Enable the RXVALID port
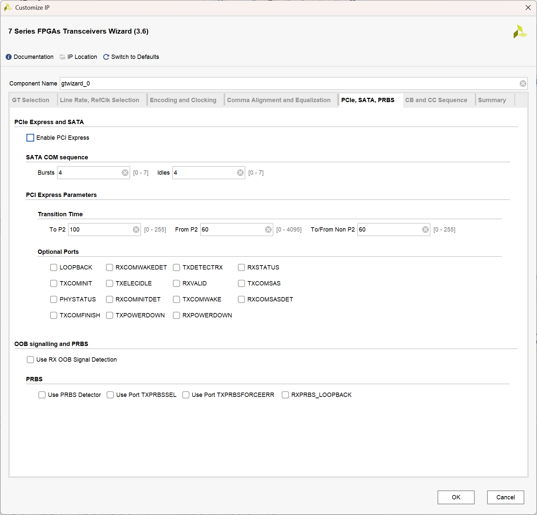This screenshot has width=537, height=515. click(x=176, y=283)
